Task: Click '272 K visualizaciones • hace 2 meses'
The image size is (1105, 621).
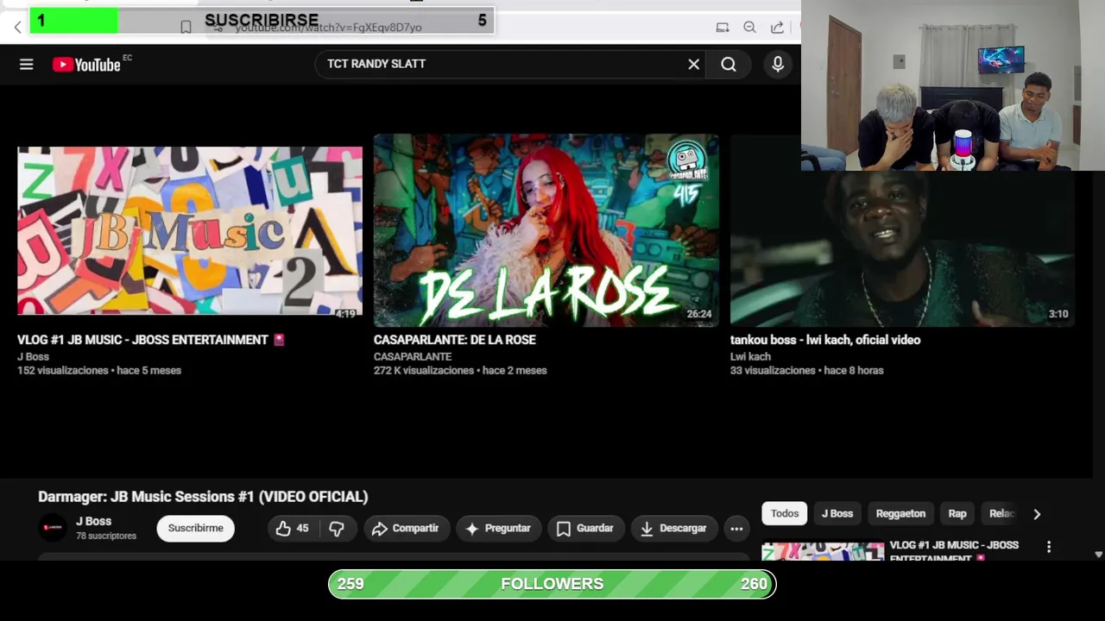Action: 460,370
